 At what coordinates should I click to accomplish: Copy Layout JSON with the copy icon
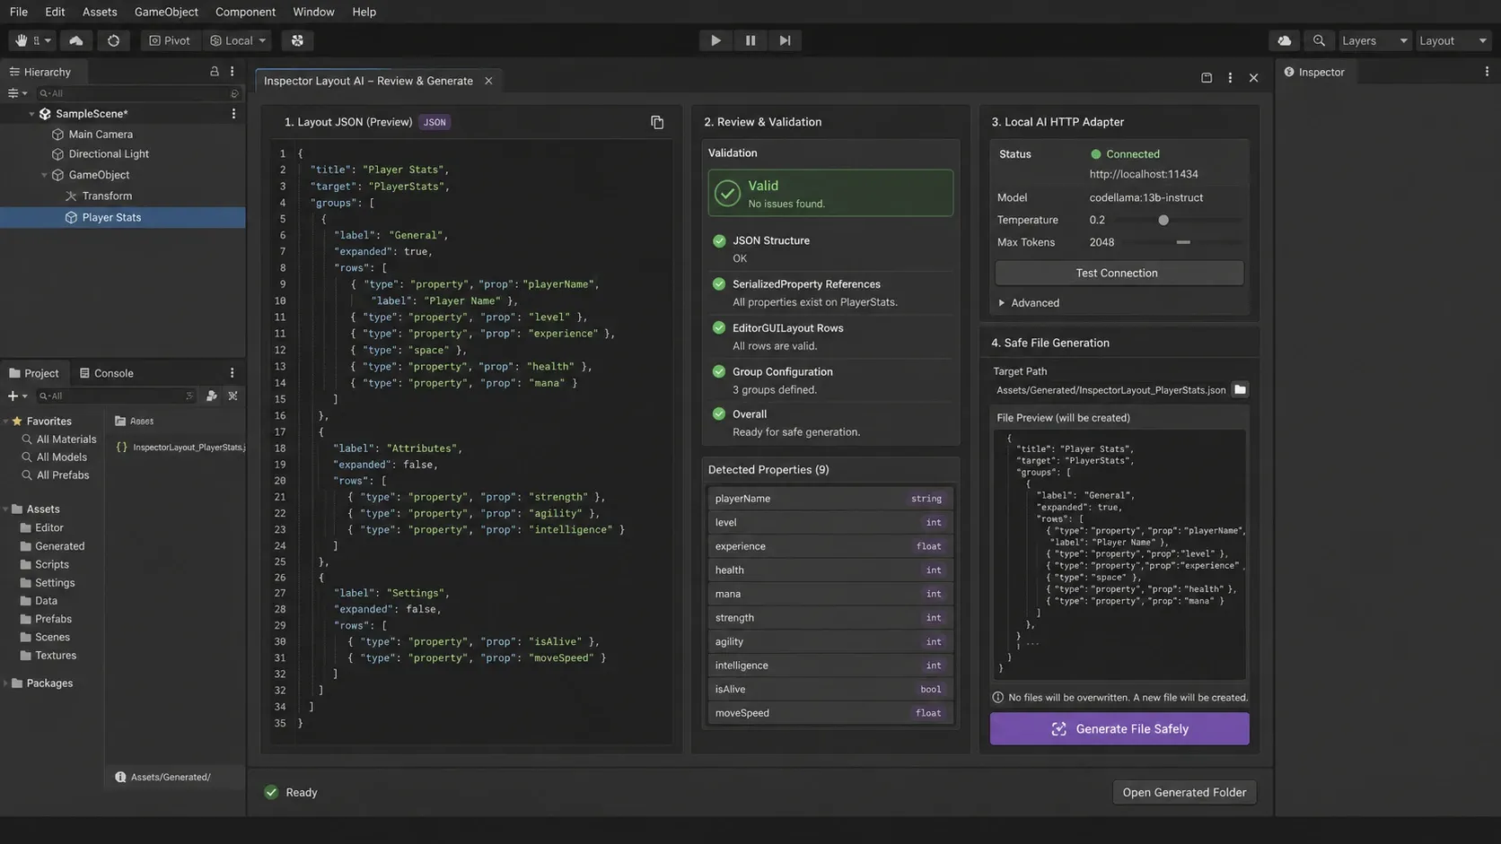click(657, 122)
